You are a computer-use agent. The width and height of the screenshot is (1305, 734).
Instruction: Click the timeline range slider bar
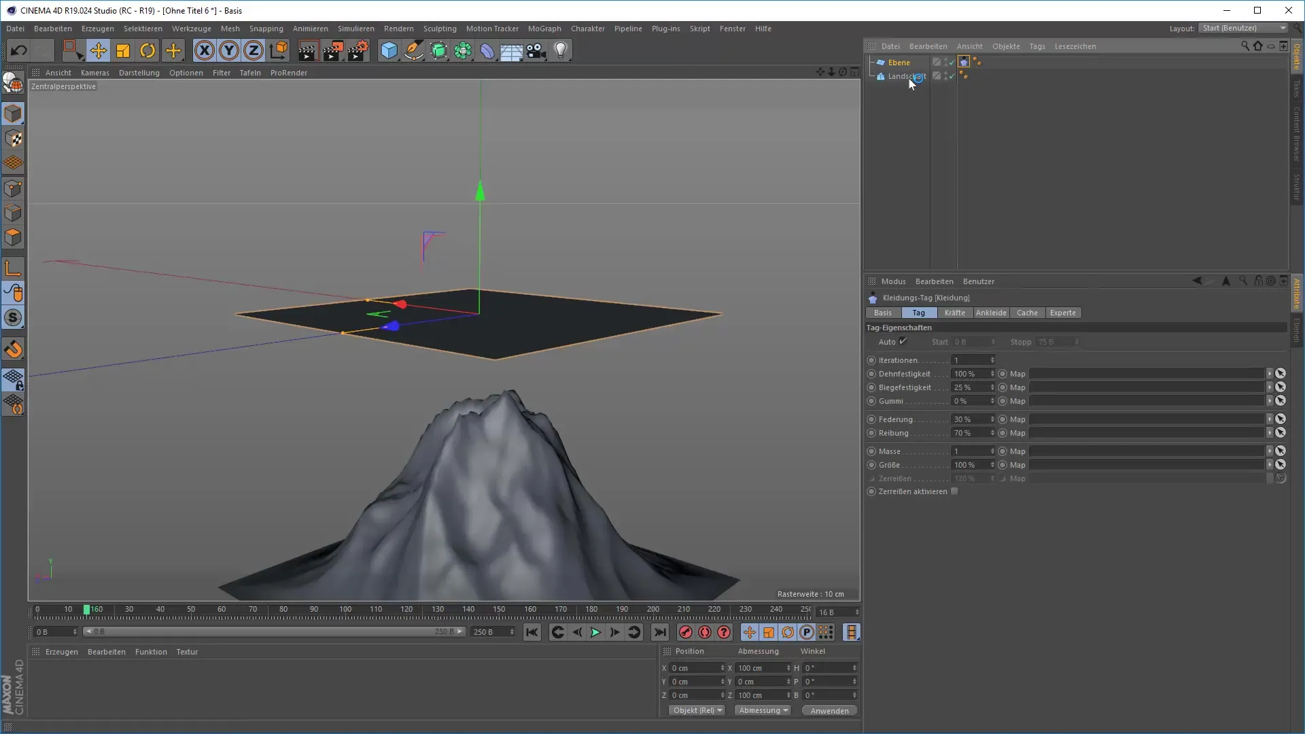tap(275, 631)
